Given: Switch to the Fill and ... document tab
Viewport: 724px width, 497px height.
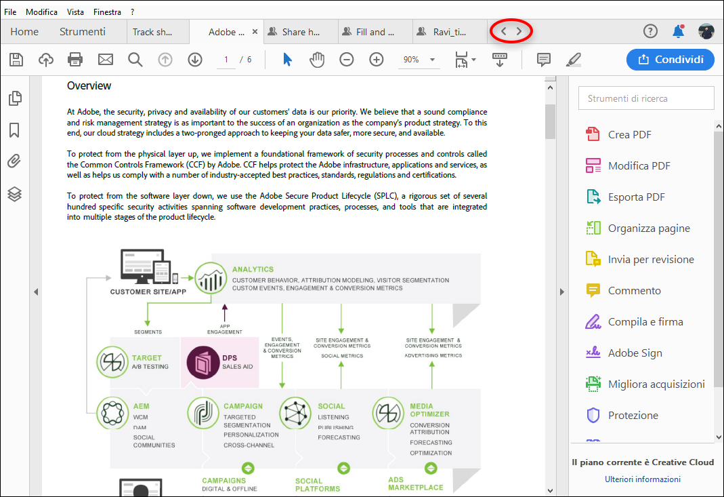Looking at the screenshot, I should pos(375,32).
